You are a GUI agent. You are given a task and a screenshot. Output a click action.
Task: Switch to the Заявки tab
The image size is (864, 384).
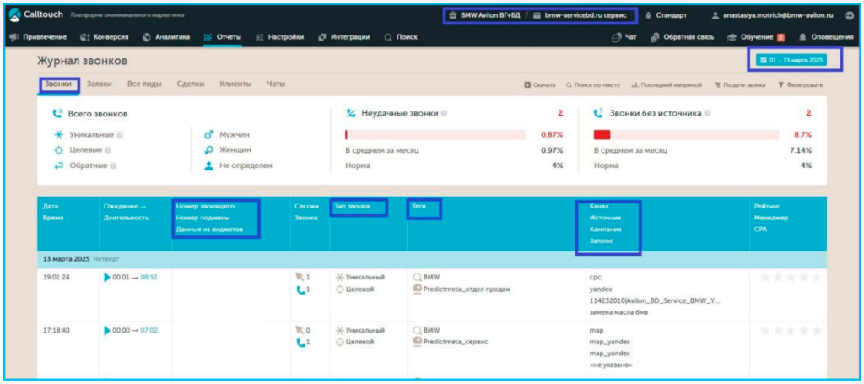tap(100, 84)
